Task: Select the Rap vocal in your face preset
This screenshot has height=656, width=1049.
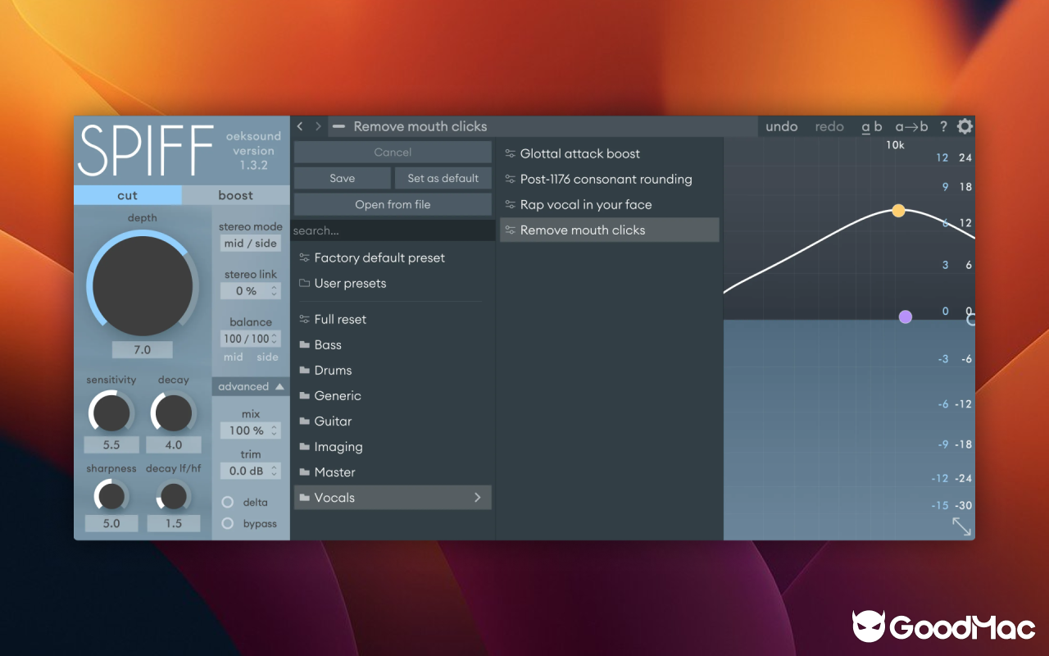Action: pos(586,204)
